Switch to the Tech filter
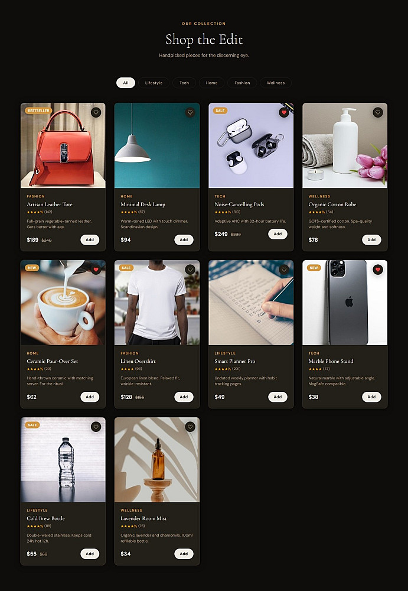 tap(184, 83)
